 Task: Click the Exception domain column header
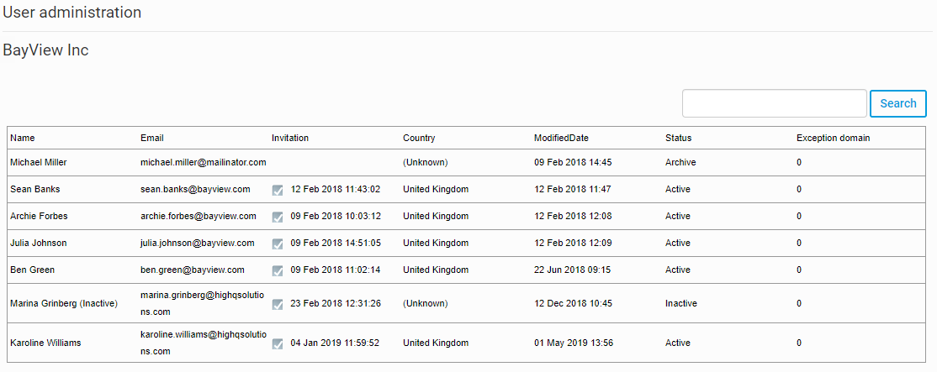point(833,138)
